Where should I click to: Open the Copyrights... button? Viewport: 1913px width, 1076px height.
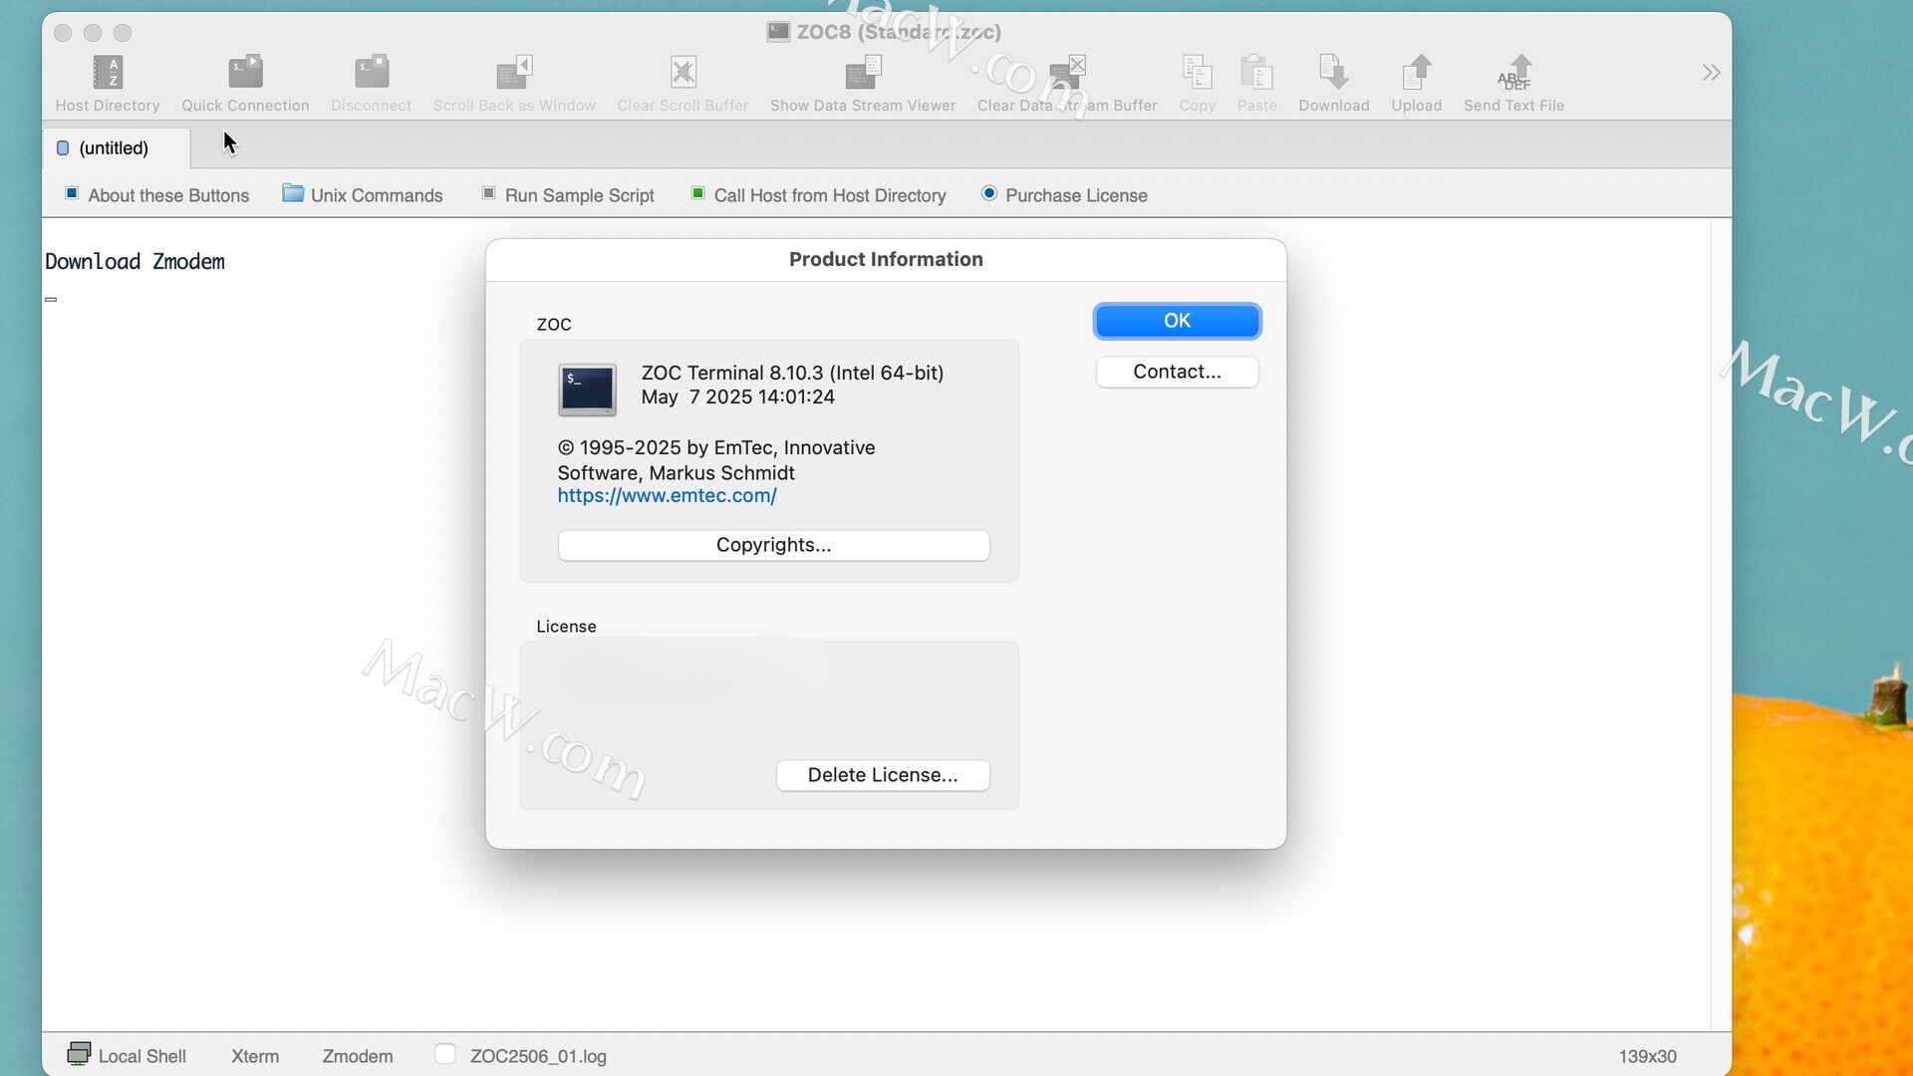pos(773,545)
